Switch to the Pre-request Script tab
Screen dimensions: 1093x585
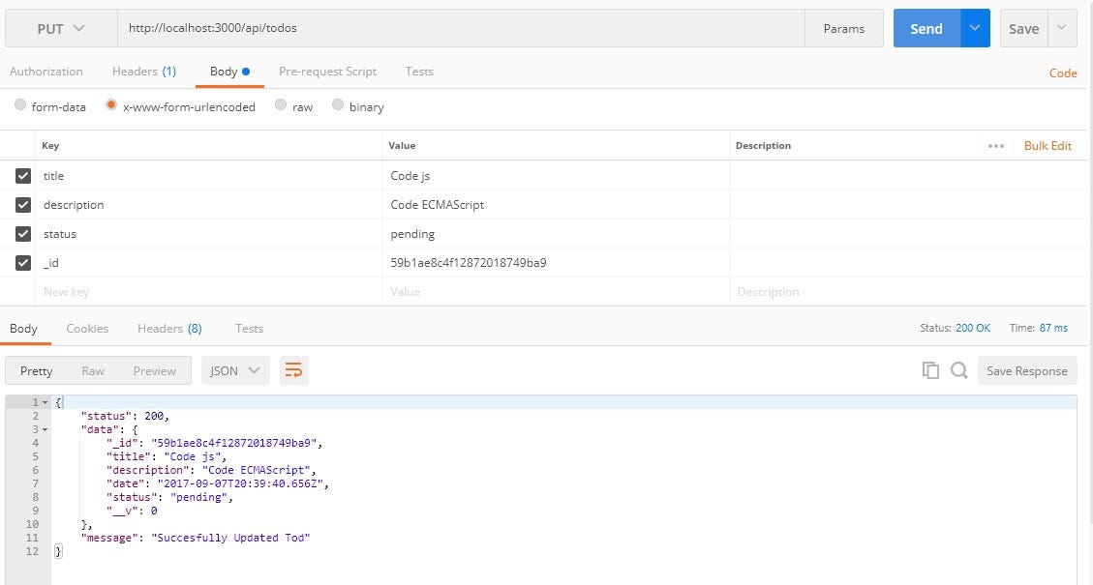click(x=329, y=71)
